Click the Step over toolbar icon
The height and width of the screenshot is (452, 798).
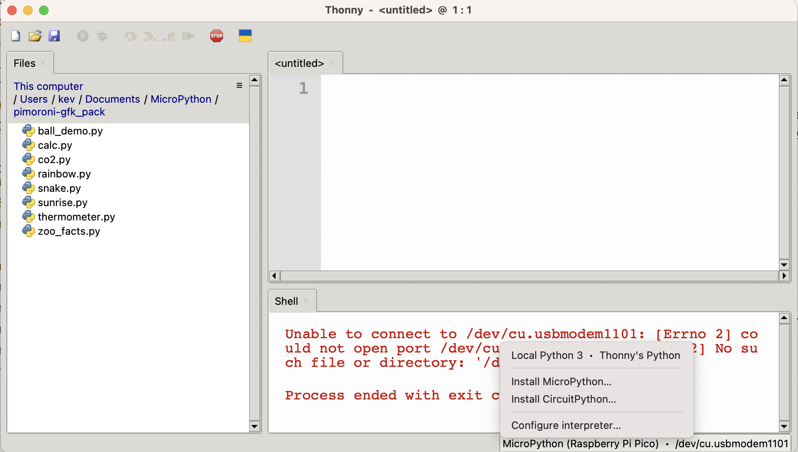pyautogui.click(x=131, y=36)
